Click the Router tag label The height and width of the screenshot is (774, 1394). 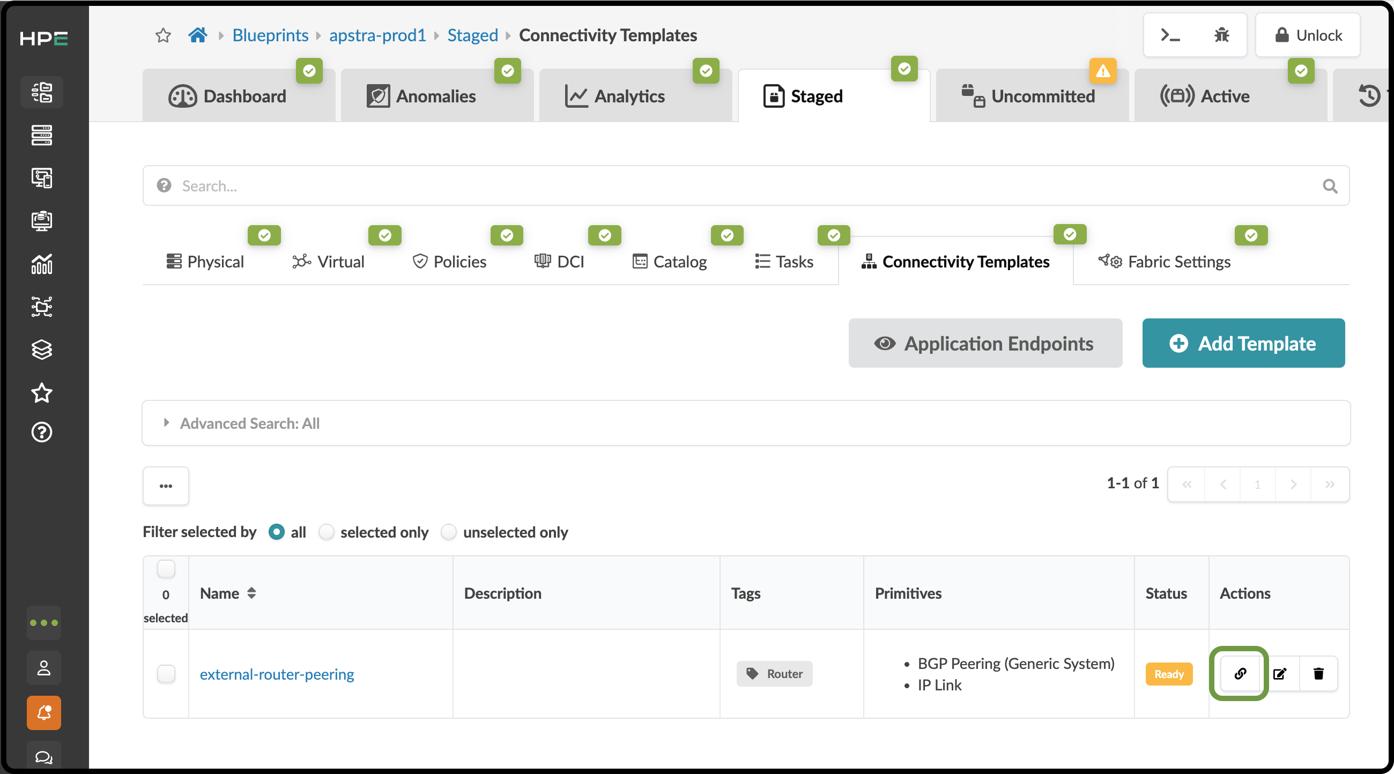pyautogui.click(x=774, y=673)
